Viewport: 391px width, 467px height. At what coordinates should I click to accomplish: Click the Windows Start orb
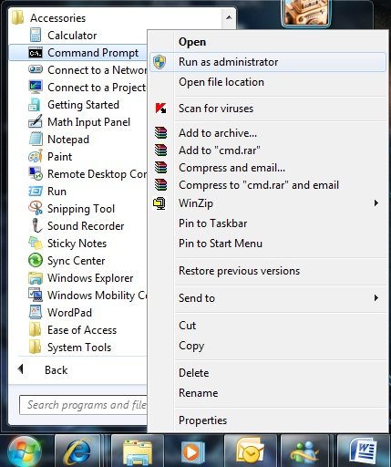pyautogui.click(x=25, y=452)
